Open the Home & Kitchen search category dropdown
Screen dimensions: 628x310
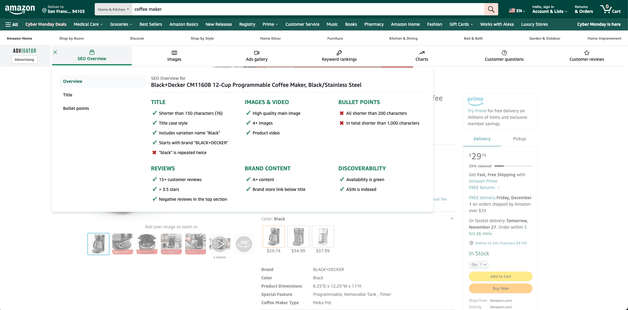113,9
